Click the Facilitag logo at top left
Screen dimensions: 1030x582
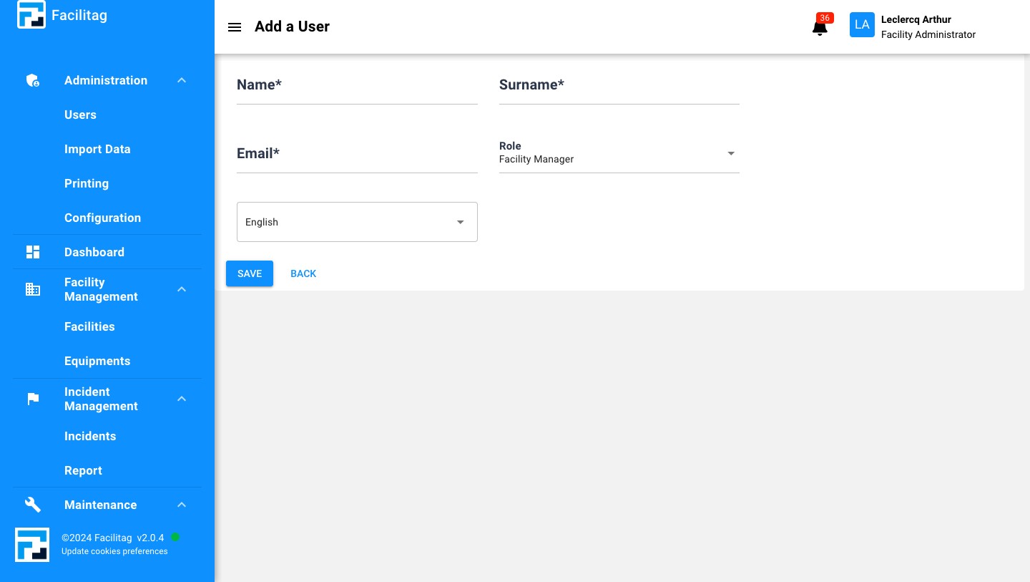coord(31,14)
